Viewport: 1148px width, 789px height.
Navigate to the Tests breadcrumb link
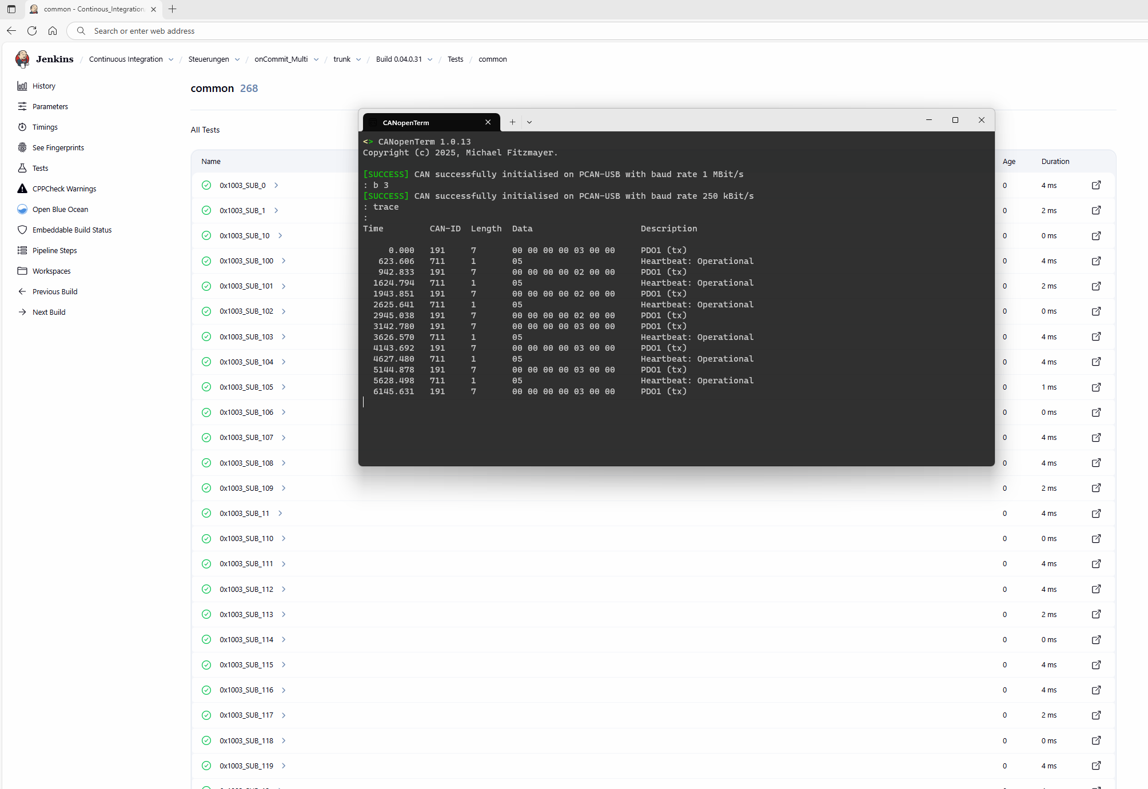point(456,59)
